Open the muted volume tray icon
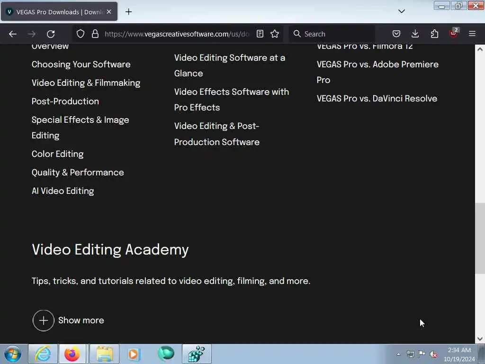485x364 pixels. (433, 354)
